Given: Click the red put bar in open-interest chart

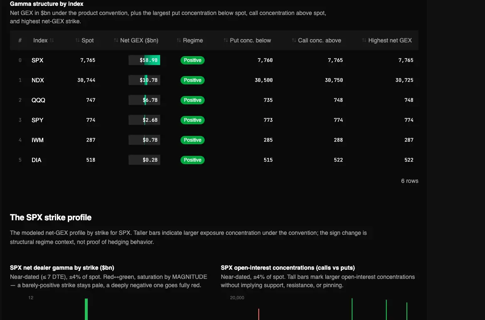Looking at the screenshot, I should click(259, 314).
